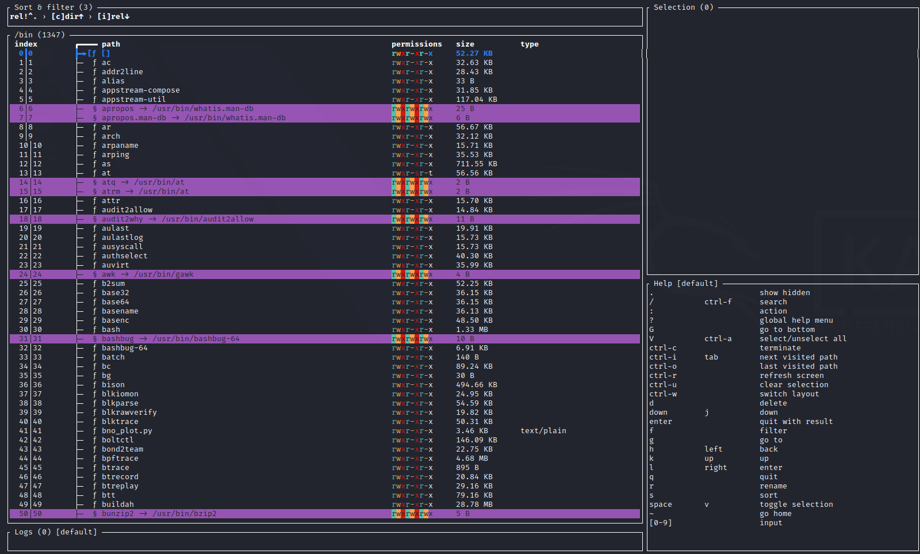The image size is (920, 554).
Task: Click the 'switch layout' help entry
Action: click(789, 394)
